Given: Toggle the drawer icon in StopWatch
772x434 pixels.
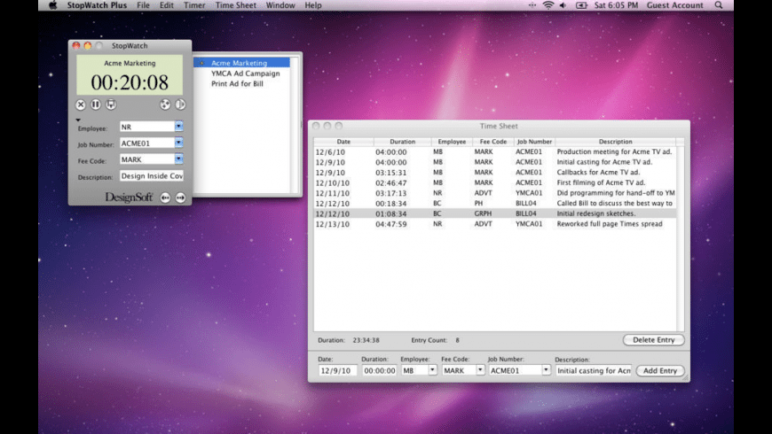Looking at the screenshot, I should [181, 105].
